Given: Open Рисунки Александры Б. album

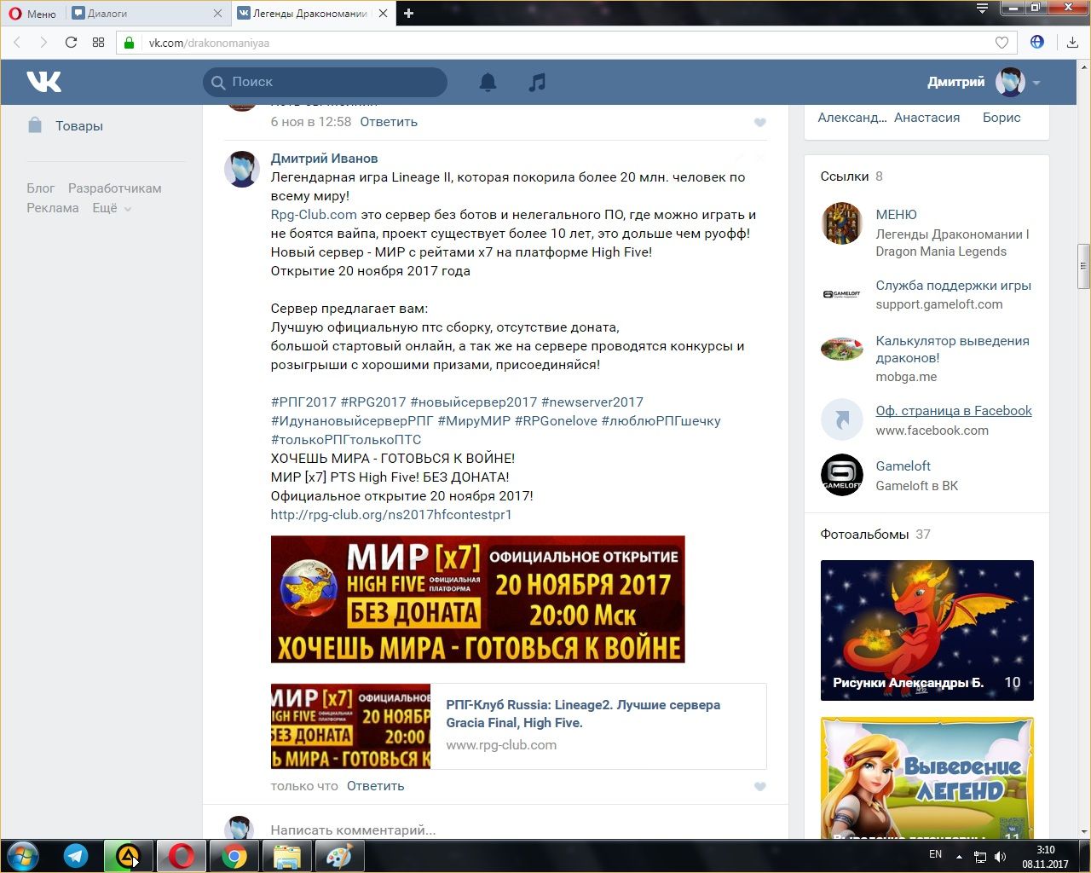Looking at the screenshot, I should [926, 631].
